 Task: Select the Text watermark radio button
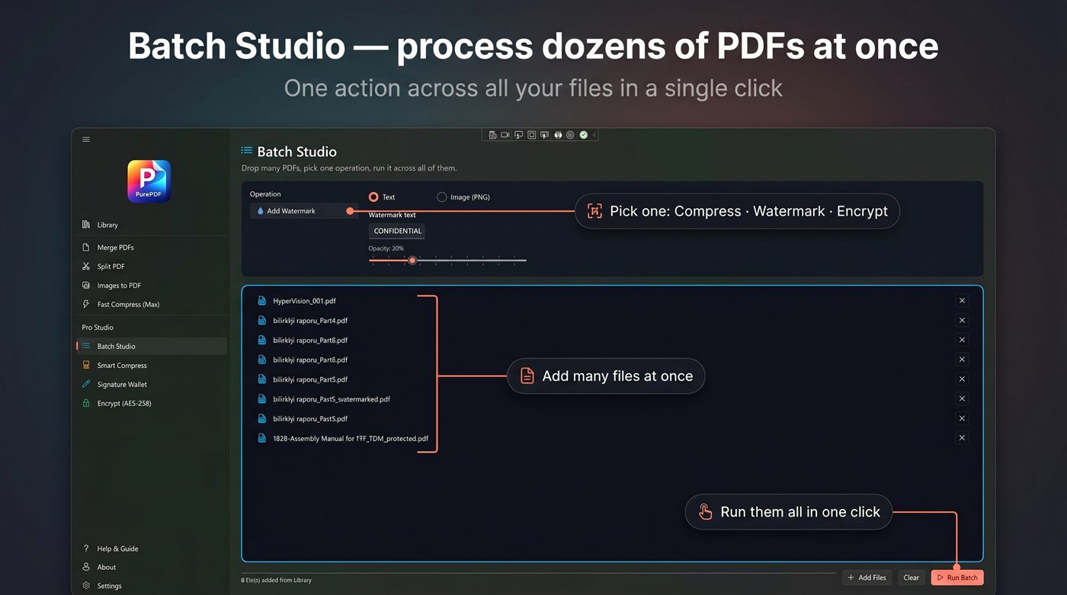[373, 197]
